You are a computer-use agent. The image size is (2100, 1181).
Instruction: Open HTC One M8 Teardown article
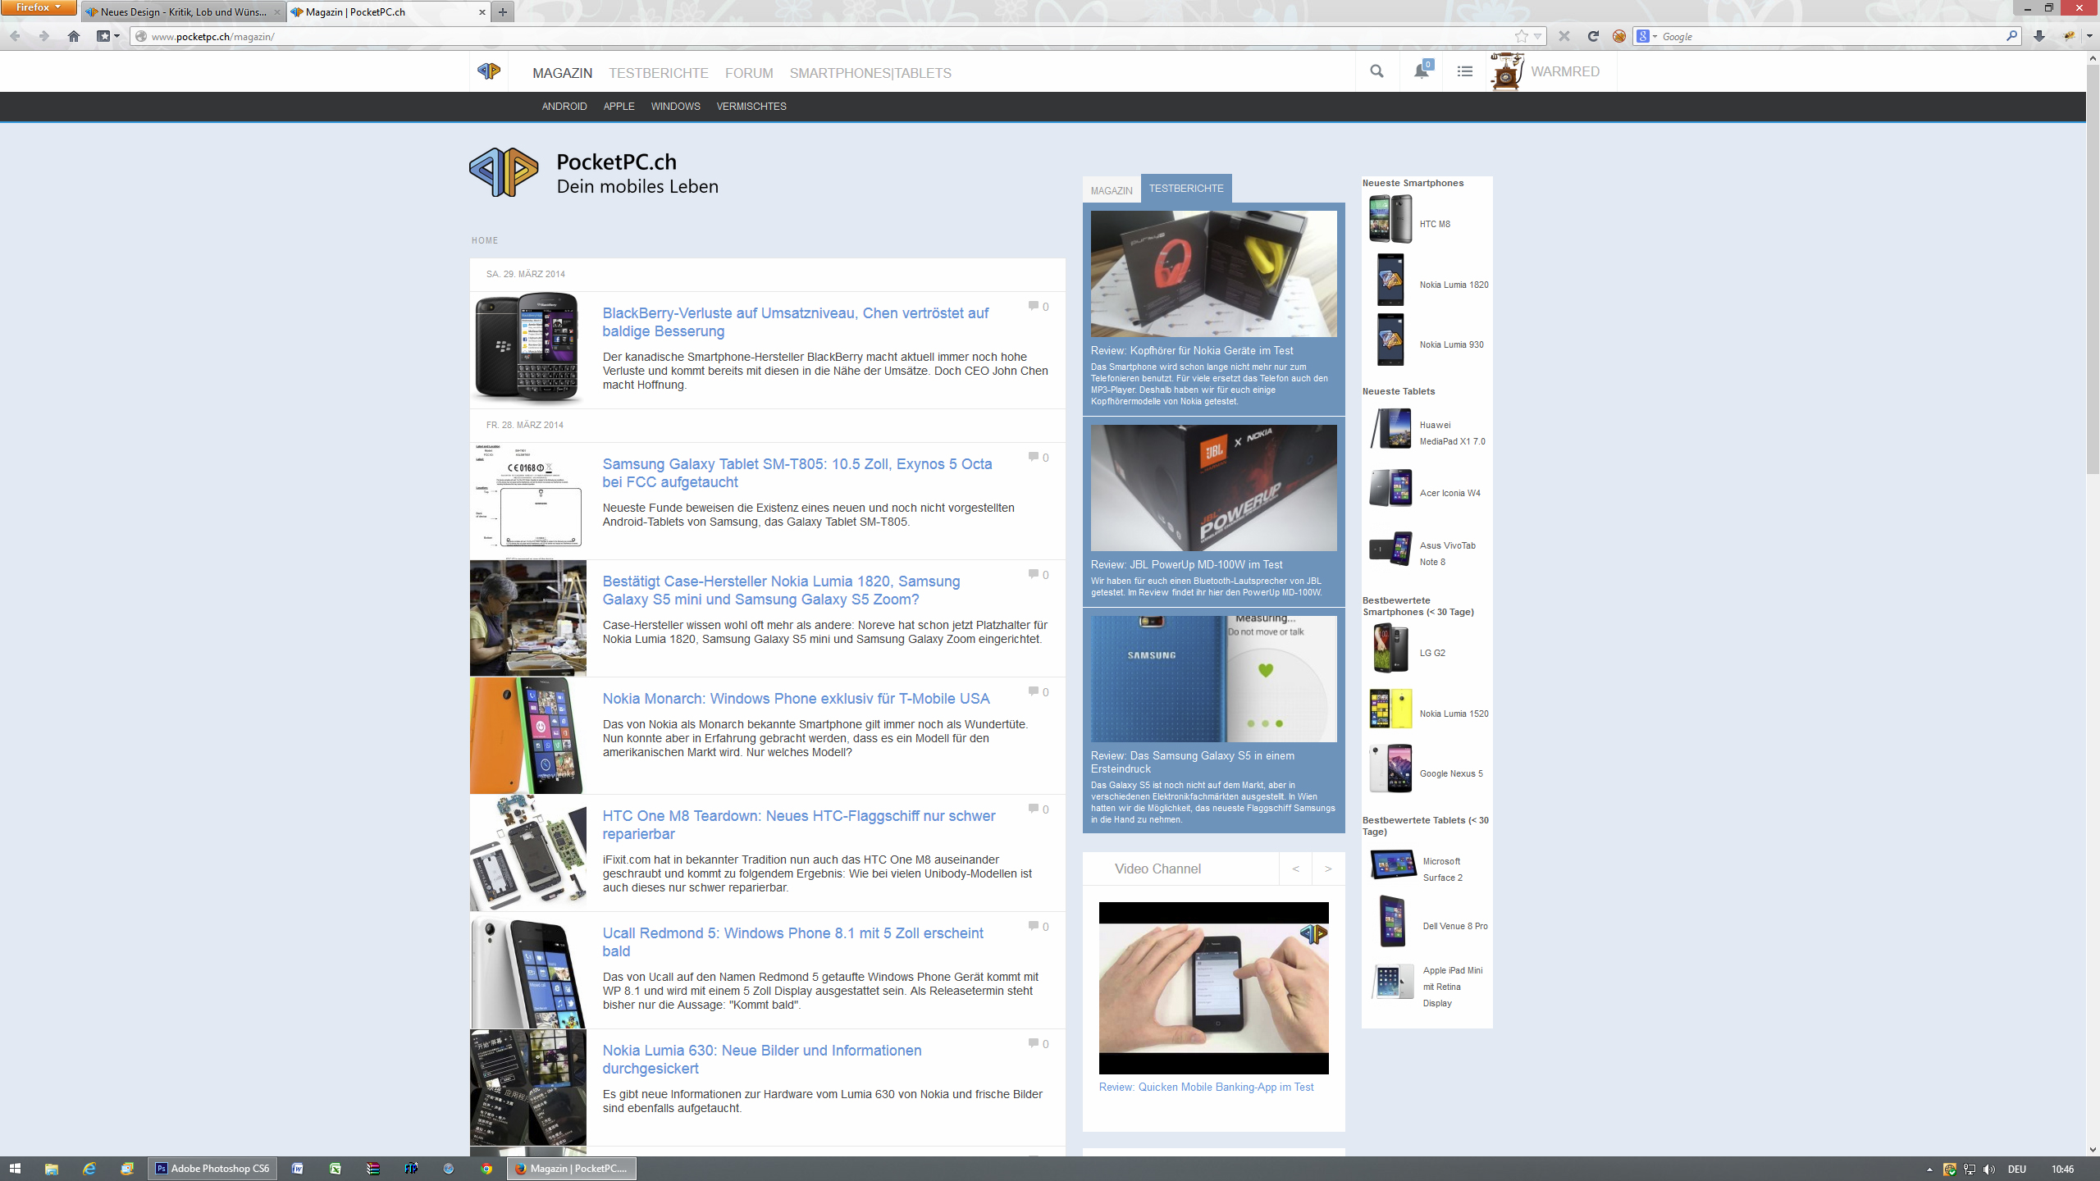[x=799, y=825]
